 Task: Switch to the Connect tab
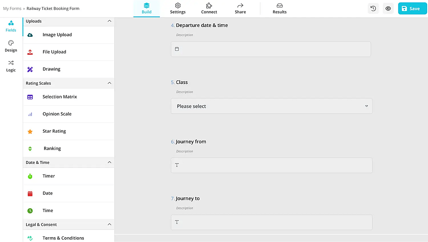click(209, 9)
